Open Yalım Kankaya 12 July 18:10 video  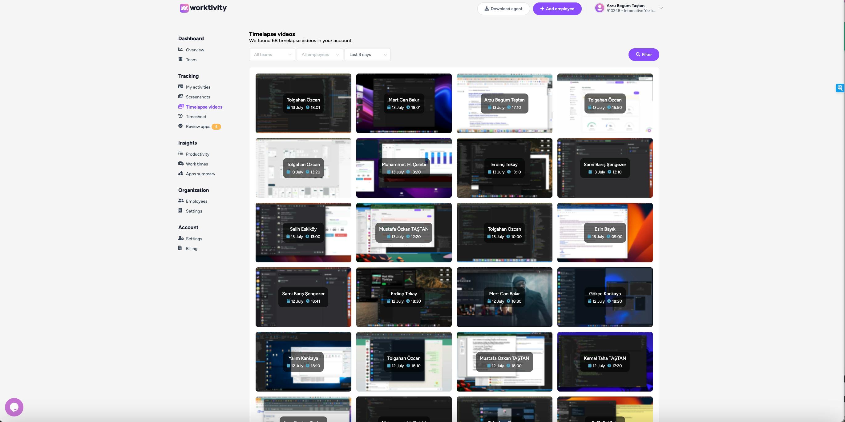(x=303, y=361)
